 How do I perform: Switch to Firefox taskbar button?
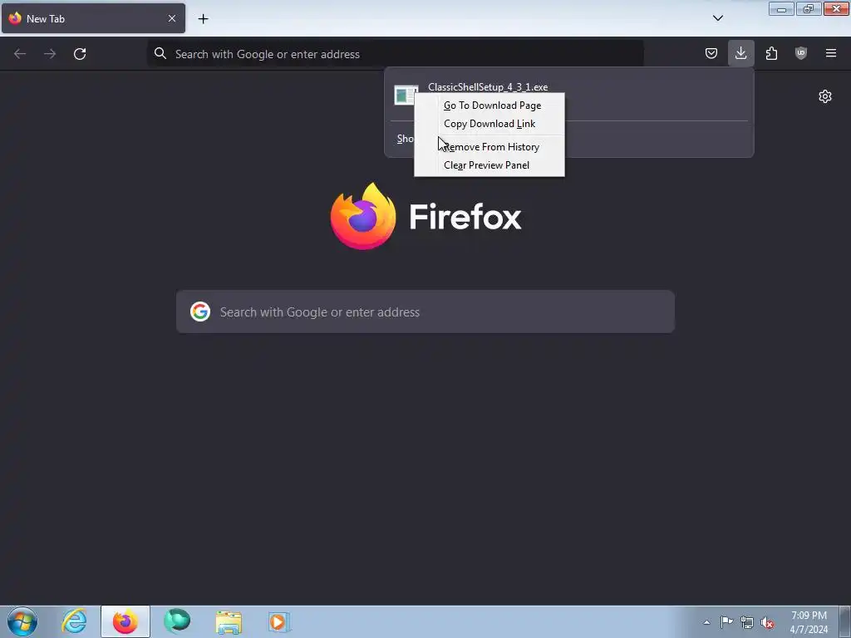tap(125, 621)
